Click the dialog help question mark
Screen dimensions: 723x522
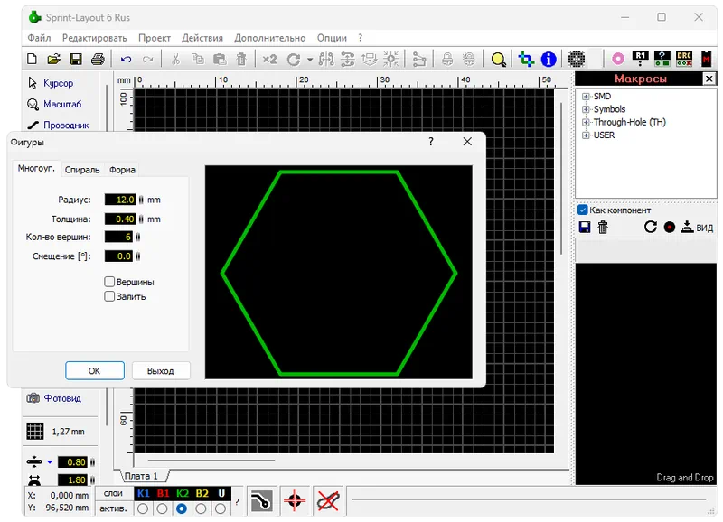click(x=431, y=142)
